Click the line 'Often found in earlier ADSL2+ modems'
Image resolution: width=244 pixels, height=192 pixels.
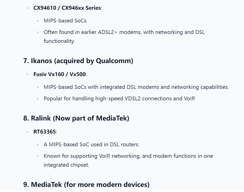pos(124,32)
